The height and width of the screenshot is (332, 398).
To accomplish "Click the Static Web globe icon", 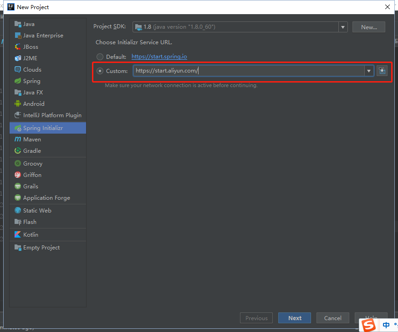I will (x=18, y=210).
